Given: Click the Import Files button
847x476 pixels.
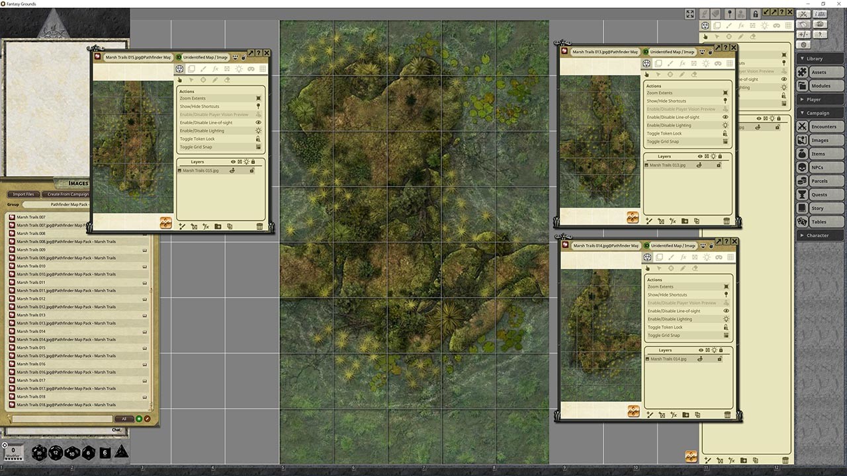Looking at the screenshot, I should coord(22,194).
